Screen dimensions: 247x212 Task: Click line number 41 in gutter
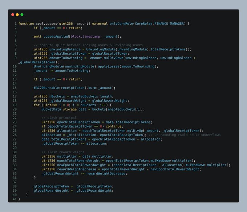tap(14, 199)
